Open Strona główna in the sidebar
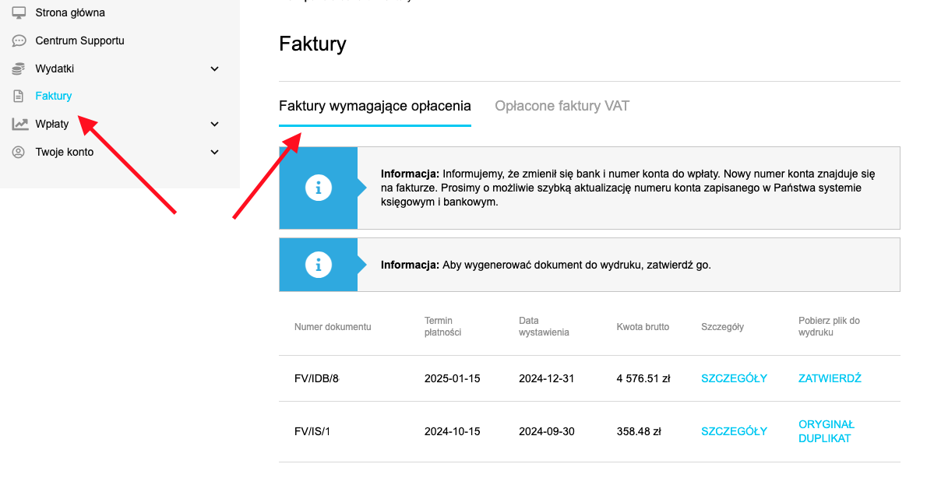The image size is (934, 478). click(x=69, y=12)
